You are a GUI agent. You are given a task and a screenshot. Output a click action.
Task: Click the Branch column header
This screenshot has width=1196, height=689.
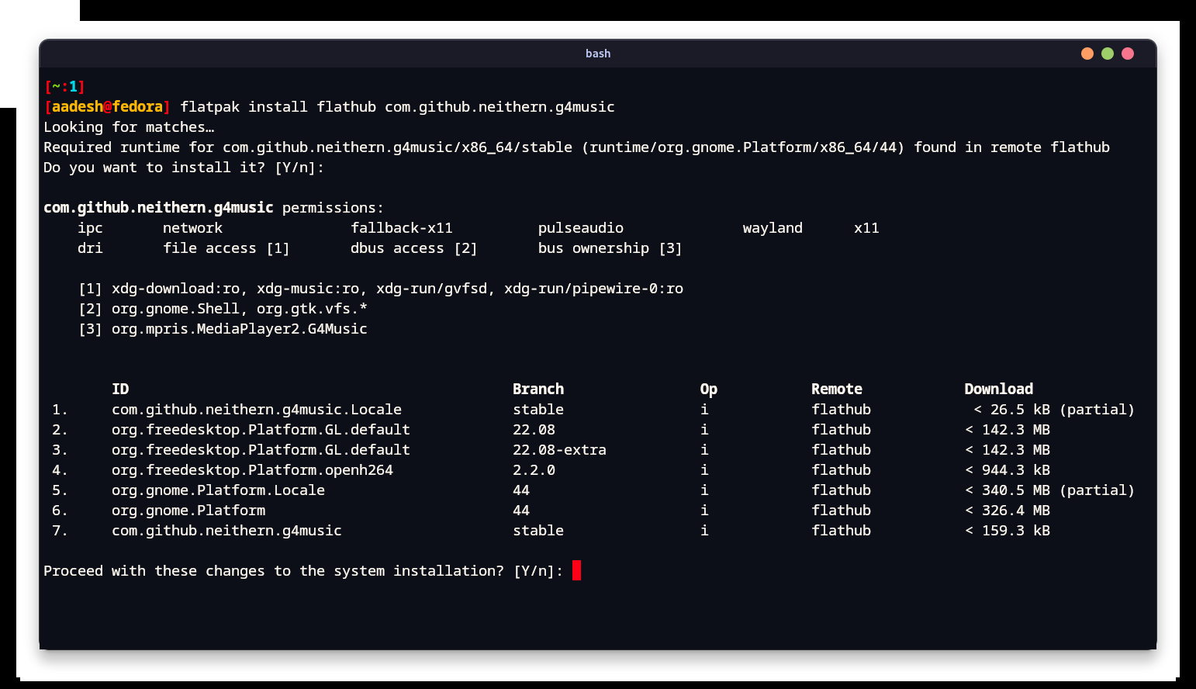pyautogui.click(x=538, y=389)
